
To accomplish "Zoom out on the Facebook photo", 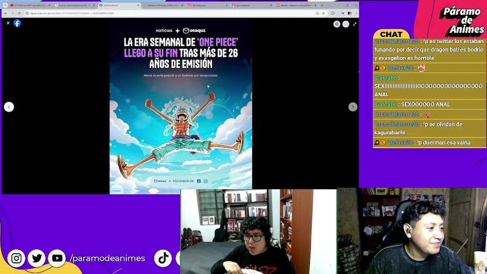I will coord(345,24).
